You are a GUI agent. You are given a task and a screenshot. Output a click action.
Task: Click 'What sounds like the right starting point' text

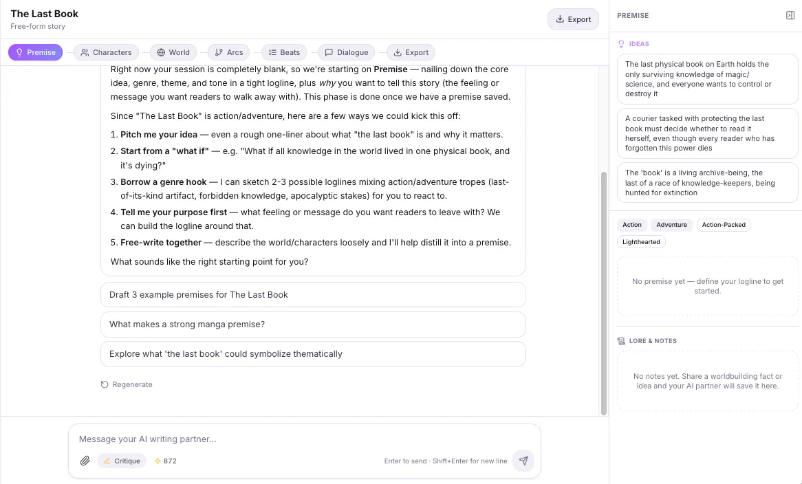[209, 262]
